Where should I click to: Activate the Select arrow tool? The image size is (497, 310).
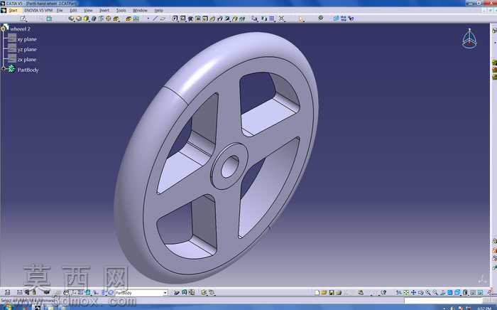[301, 19]
